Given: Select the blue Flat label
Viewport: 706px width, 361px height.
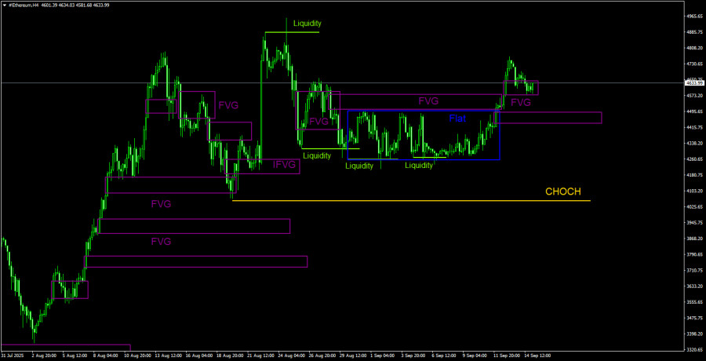Looking at the screenshot, I should click(x=457, y=119).
